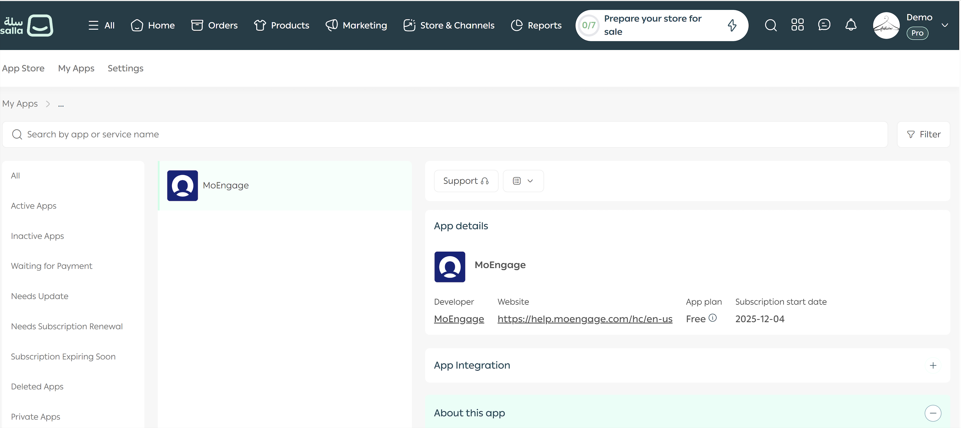Screen dimensions: 961x428
Task: Select the All apps category
Action: tap(15, 175)
